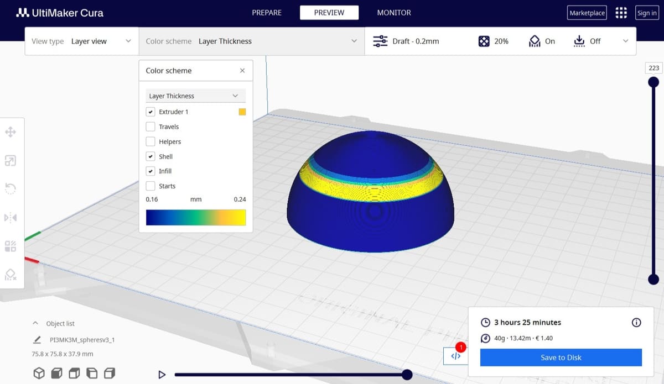Click the UltiMaker Cura logo
This screenshot has height=384, width=664.
click(60, 13)
